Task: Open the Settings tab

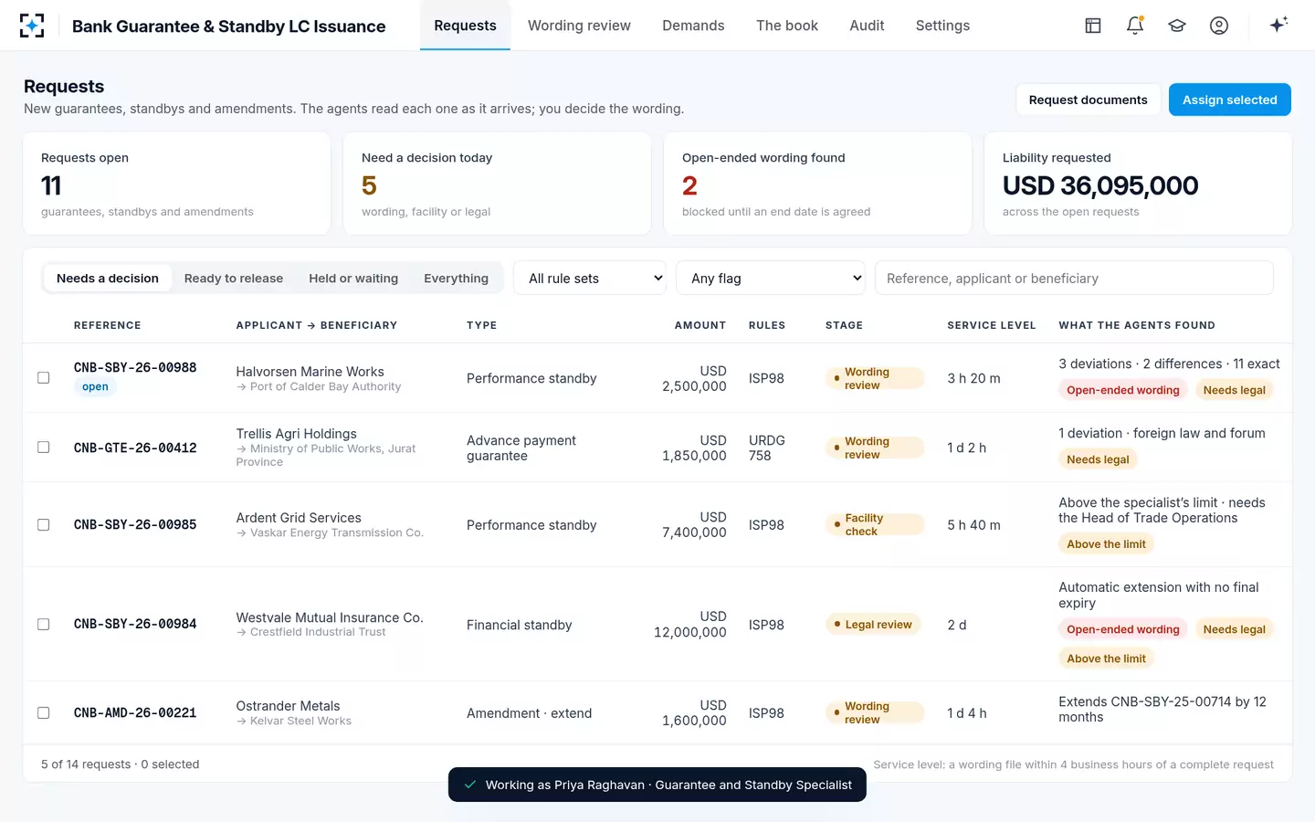Action: [942, 26]
